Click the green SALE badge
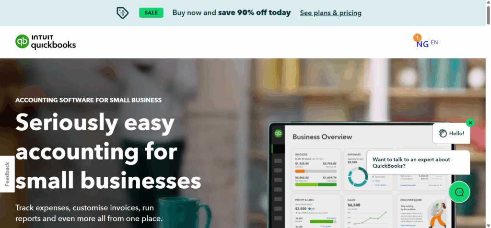The height and width of the screenshot is (228, 491). pyautogui.click(x=151, y=13)
